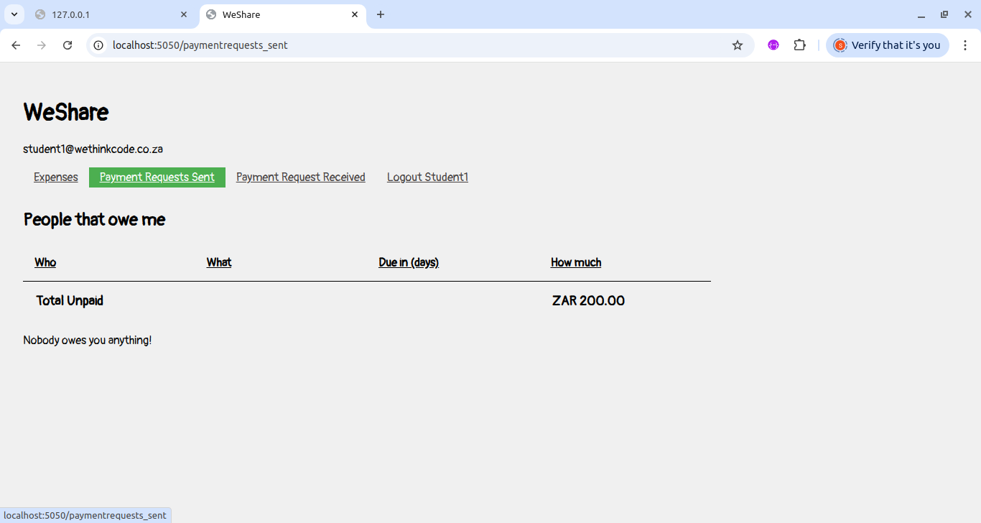Viewport: 981px width, 523px height.
Task: Open Payment Request Received
Action: tap(300, 177)
